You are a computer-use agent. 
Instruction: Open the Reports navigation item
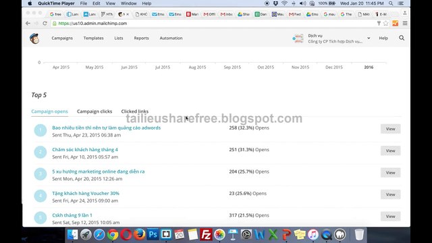[141, 38]
